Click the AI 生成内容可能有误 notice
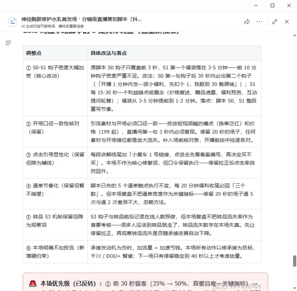Screen dimensions: 297x291 tap(52, 26)
